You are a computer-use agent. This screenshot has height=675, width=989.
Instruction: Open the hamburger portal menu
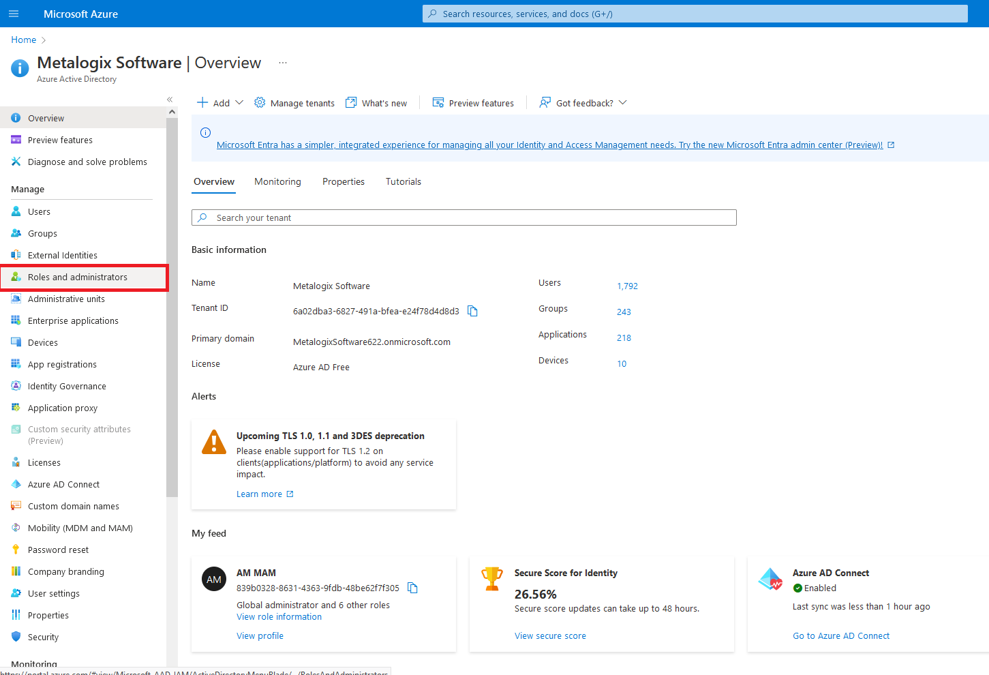[x=14, y=14]
